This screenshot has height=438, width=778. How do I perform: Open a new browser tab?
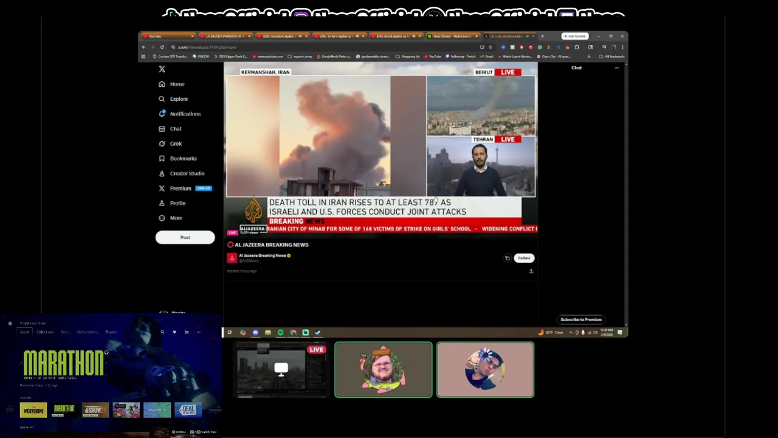pos(542,36)
